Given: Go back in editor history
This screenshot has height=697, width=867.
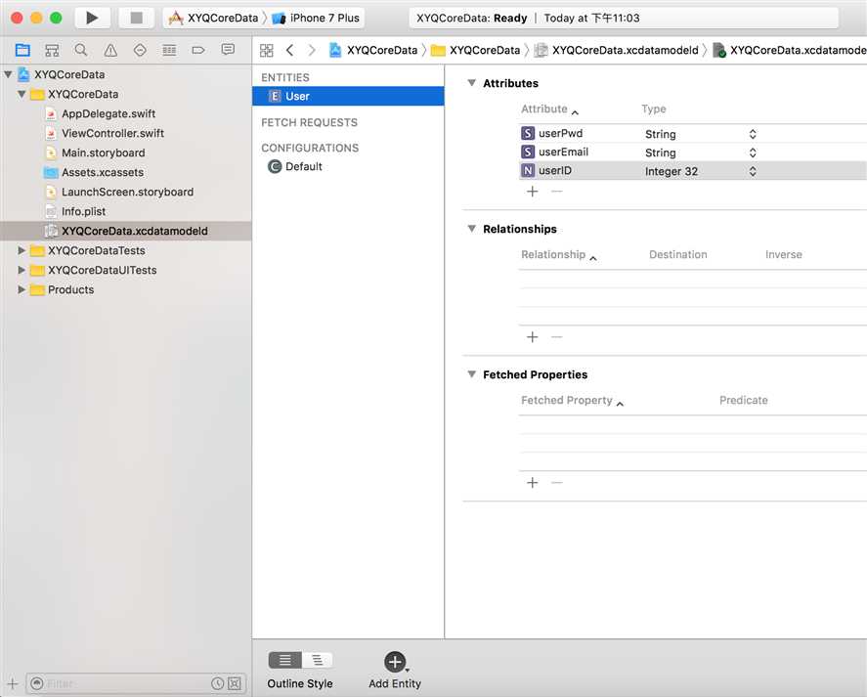Looking at the screenshot, I should [289, 50].
